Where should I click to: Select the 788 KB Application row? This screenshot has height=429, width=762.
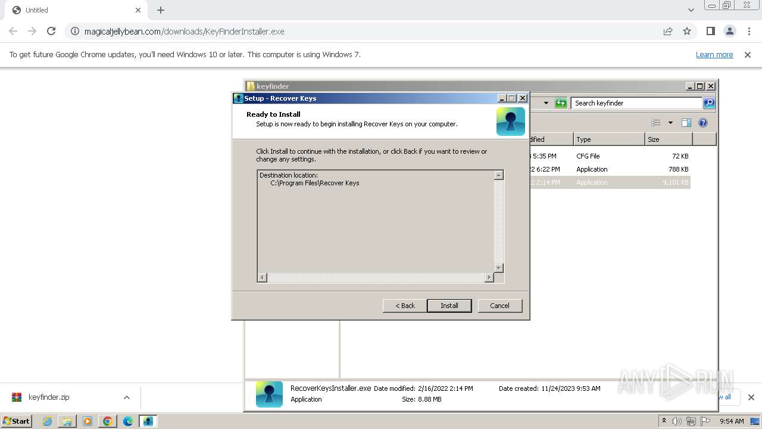[610, 169]
